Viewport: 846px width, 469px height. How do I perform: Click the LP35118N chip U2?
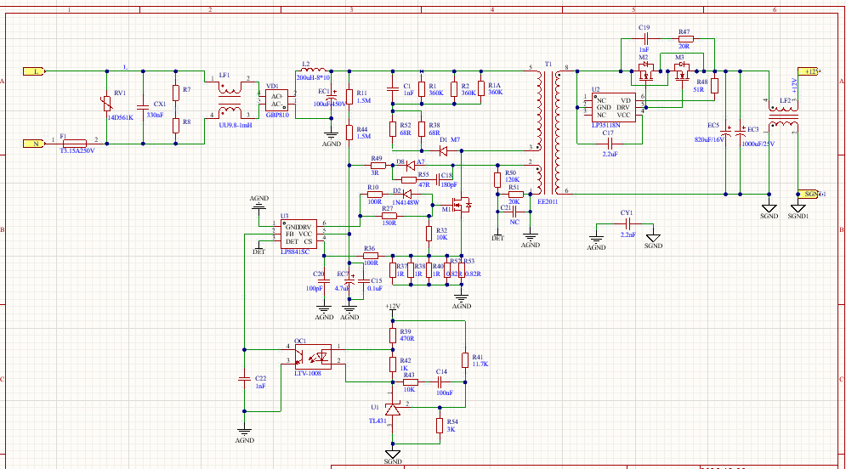tap(612, 107)
